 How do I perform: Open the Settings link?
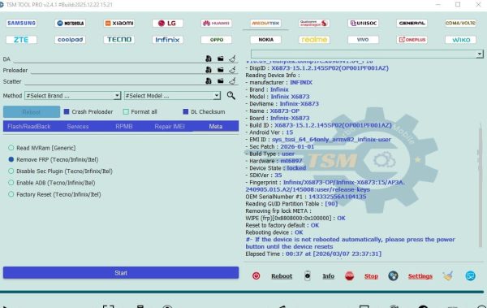pyautogui.click(x=420, y=276)
